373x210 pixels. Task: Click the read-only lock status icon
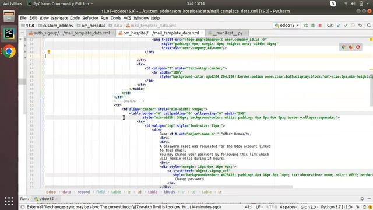pyautogui.click(x=357, y=207)
